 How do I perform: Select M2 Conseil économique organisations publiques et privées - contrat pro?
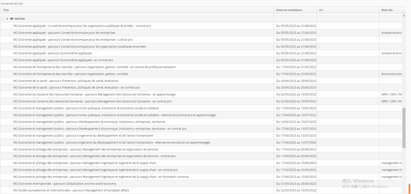[82, 26]
